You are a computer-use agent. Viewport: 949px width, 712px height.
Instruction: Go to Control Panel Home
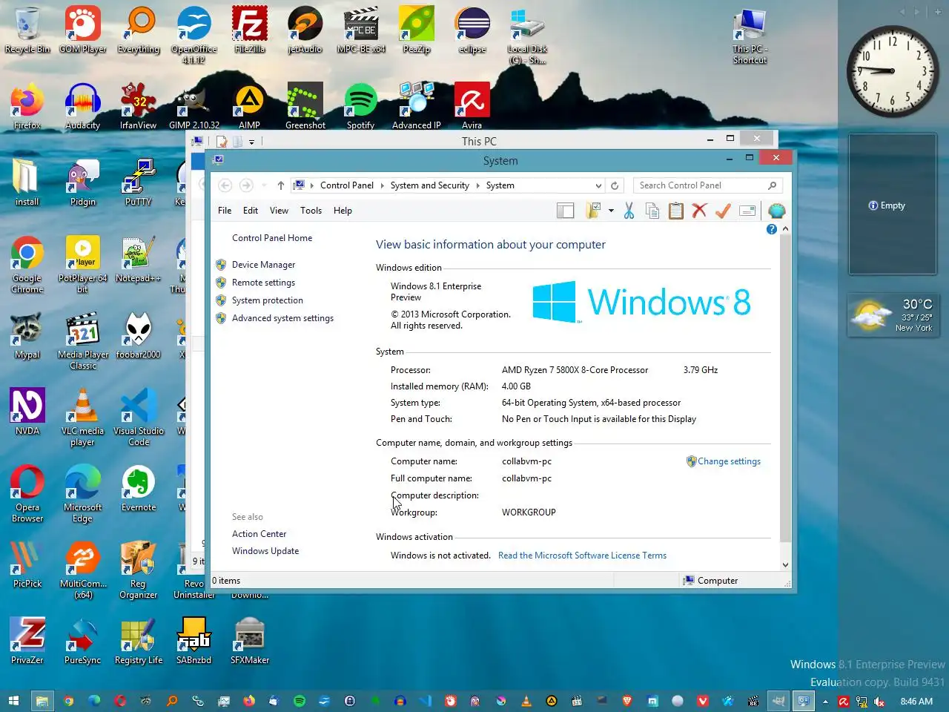point(272,238)
